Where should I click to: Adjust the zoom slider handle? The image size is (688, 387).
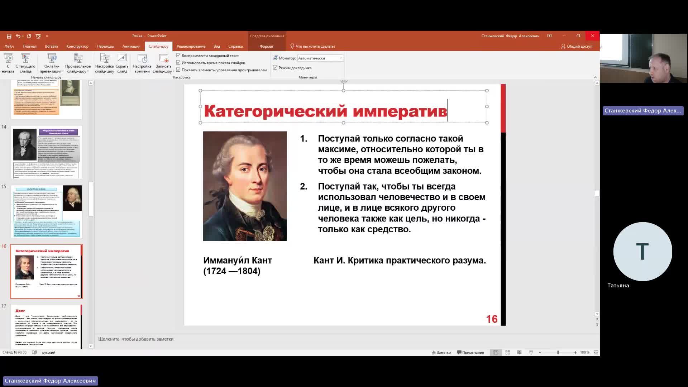pos(558,353)
